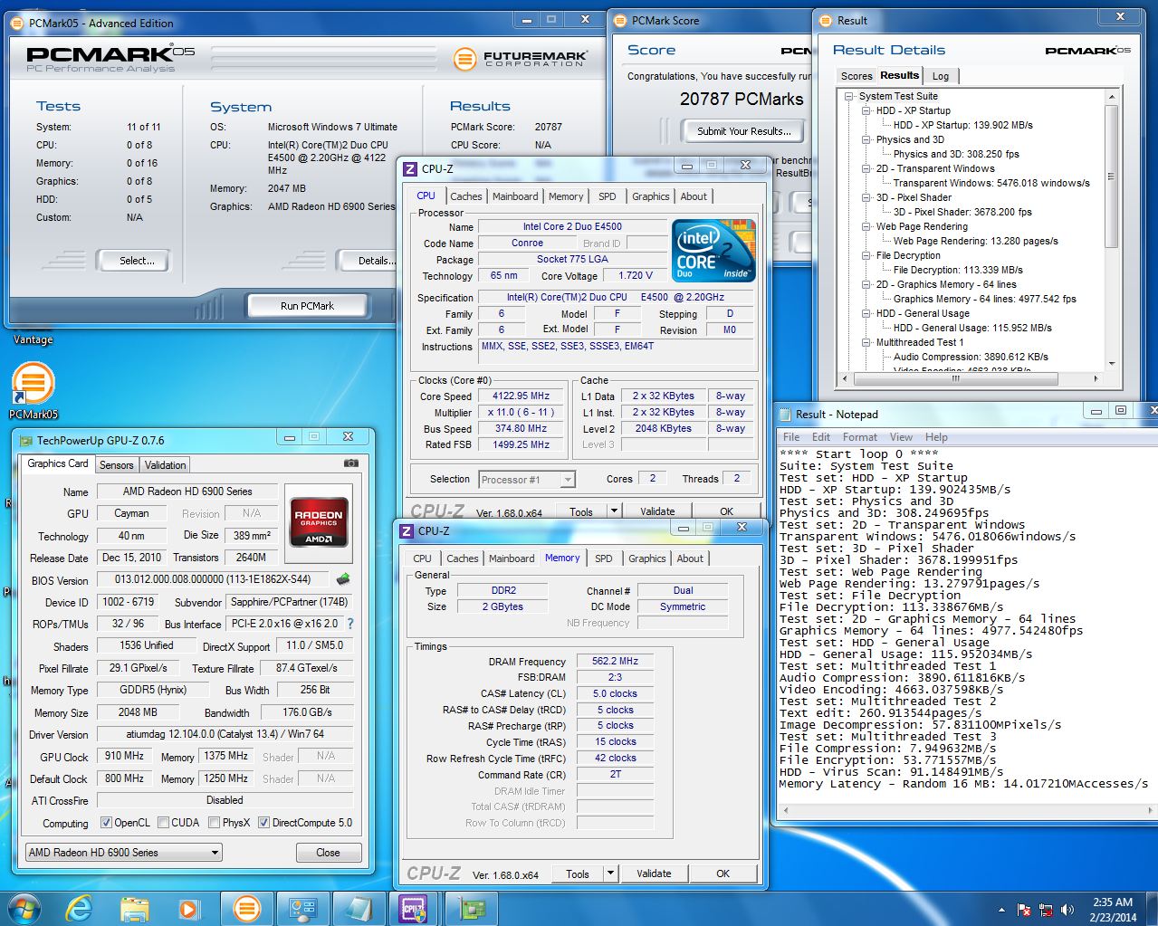This screenshot has width=1158, height=926.
Task: Collapse HDD - XP Startup tree node
Action: [x=866, y=110]
